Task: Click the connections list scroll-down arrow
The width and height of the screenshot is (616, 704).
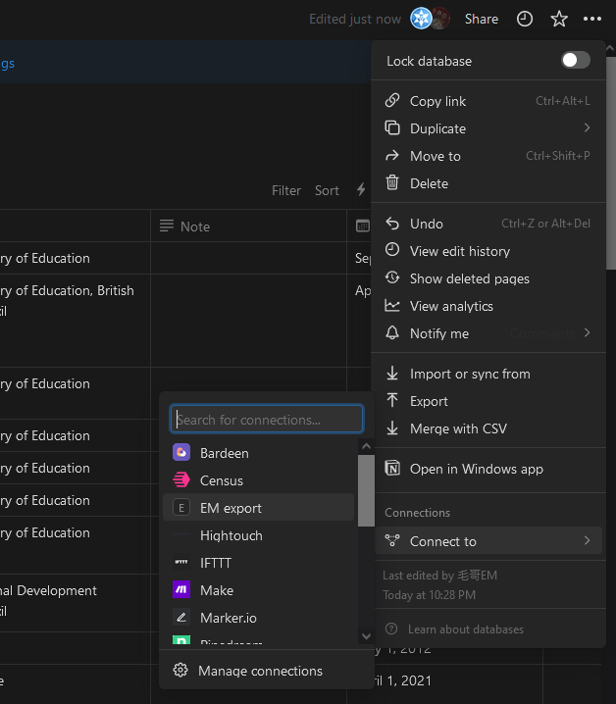Action: pos(366,636)
